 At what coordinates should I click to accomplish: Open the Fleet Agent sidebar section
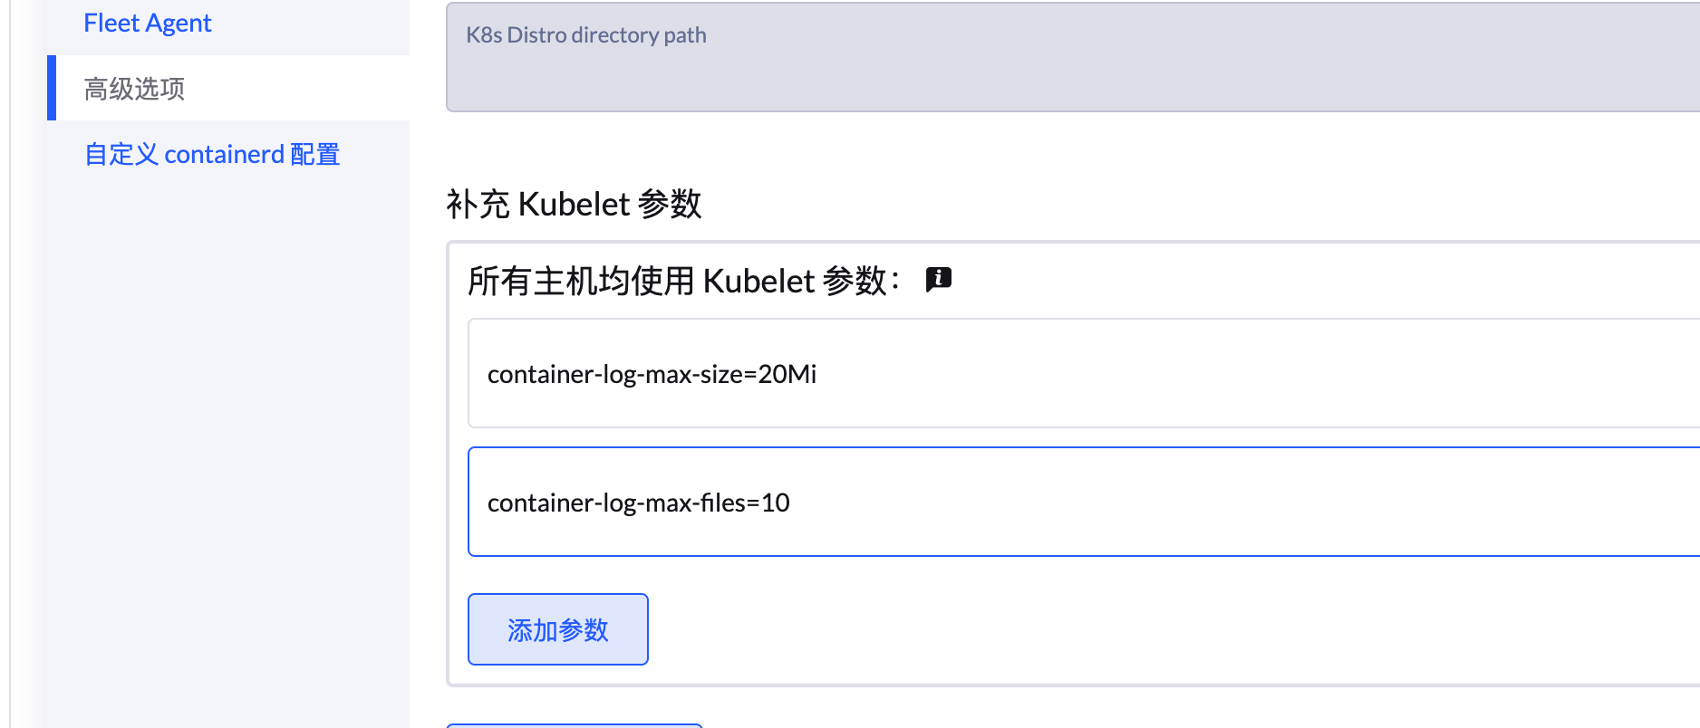[x=147, y=23]
